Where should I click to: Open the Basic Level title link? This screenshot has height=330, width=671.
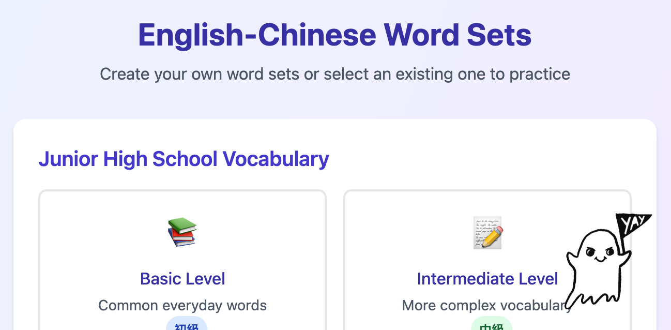[x=182, y=279]
